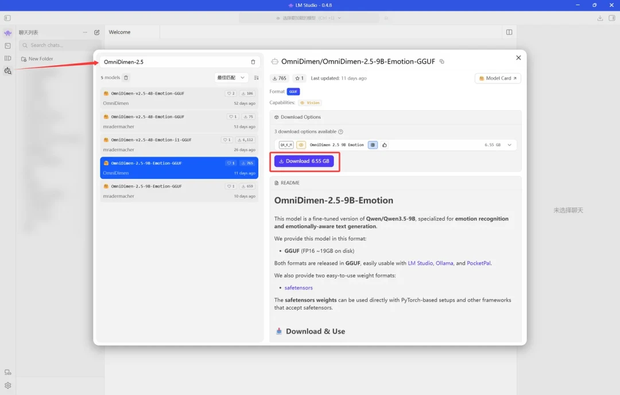Screen dimensions: 620x395
Task: Click the 聊天列表 chat list title
Action: click(29, 32)
